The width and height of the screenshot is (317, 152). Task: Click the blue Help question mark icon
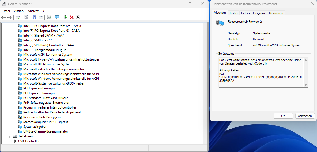[x=34, y=18]
